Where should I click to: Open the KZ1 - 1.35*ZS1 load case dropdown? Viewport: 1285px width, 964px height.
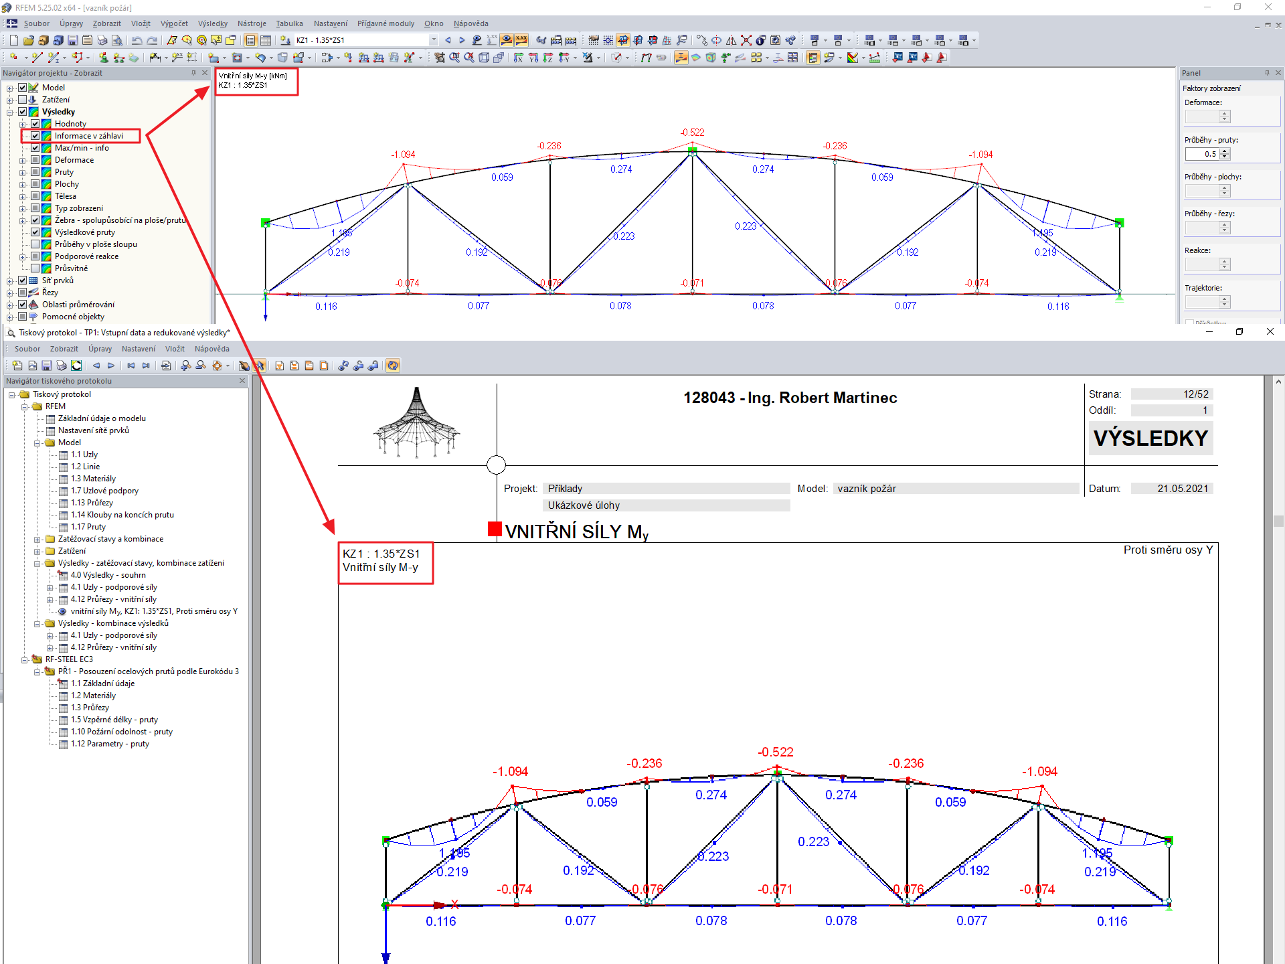[434, 40]
